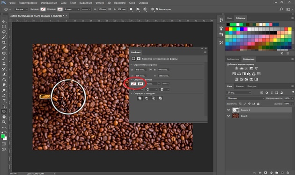Select the Crop tool
This screenshot has width=295, height=175.
pyautogui.click(x=4, y=42)
